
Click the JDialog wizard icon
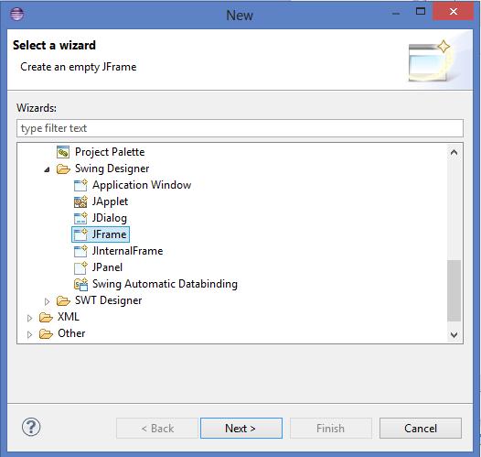80,218
